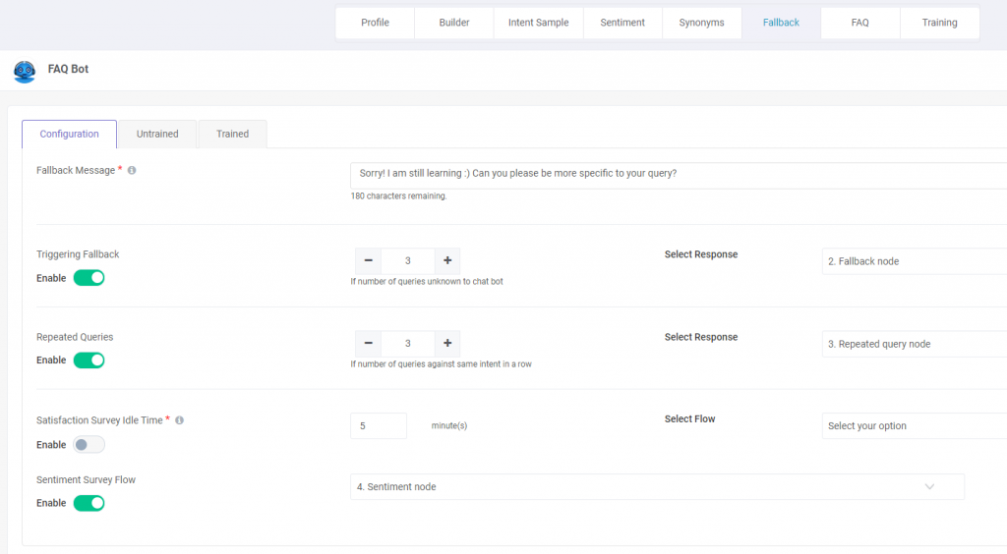Disable the Repeated Queries toggle

coord(89,360)
